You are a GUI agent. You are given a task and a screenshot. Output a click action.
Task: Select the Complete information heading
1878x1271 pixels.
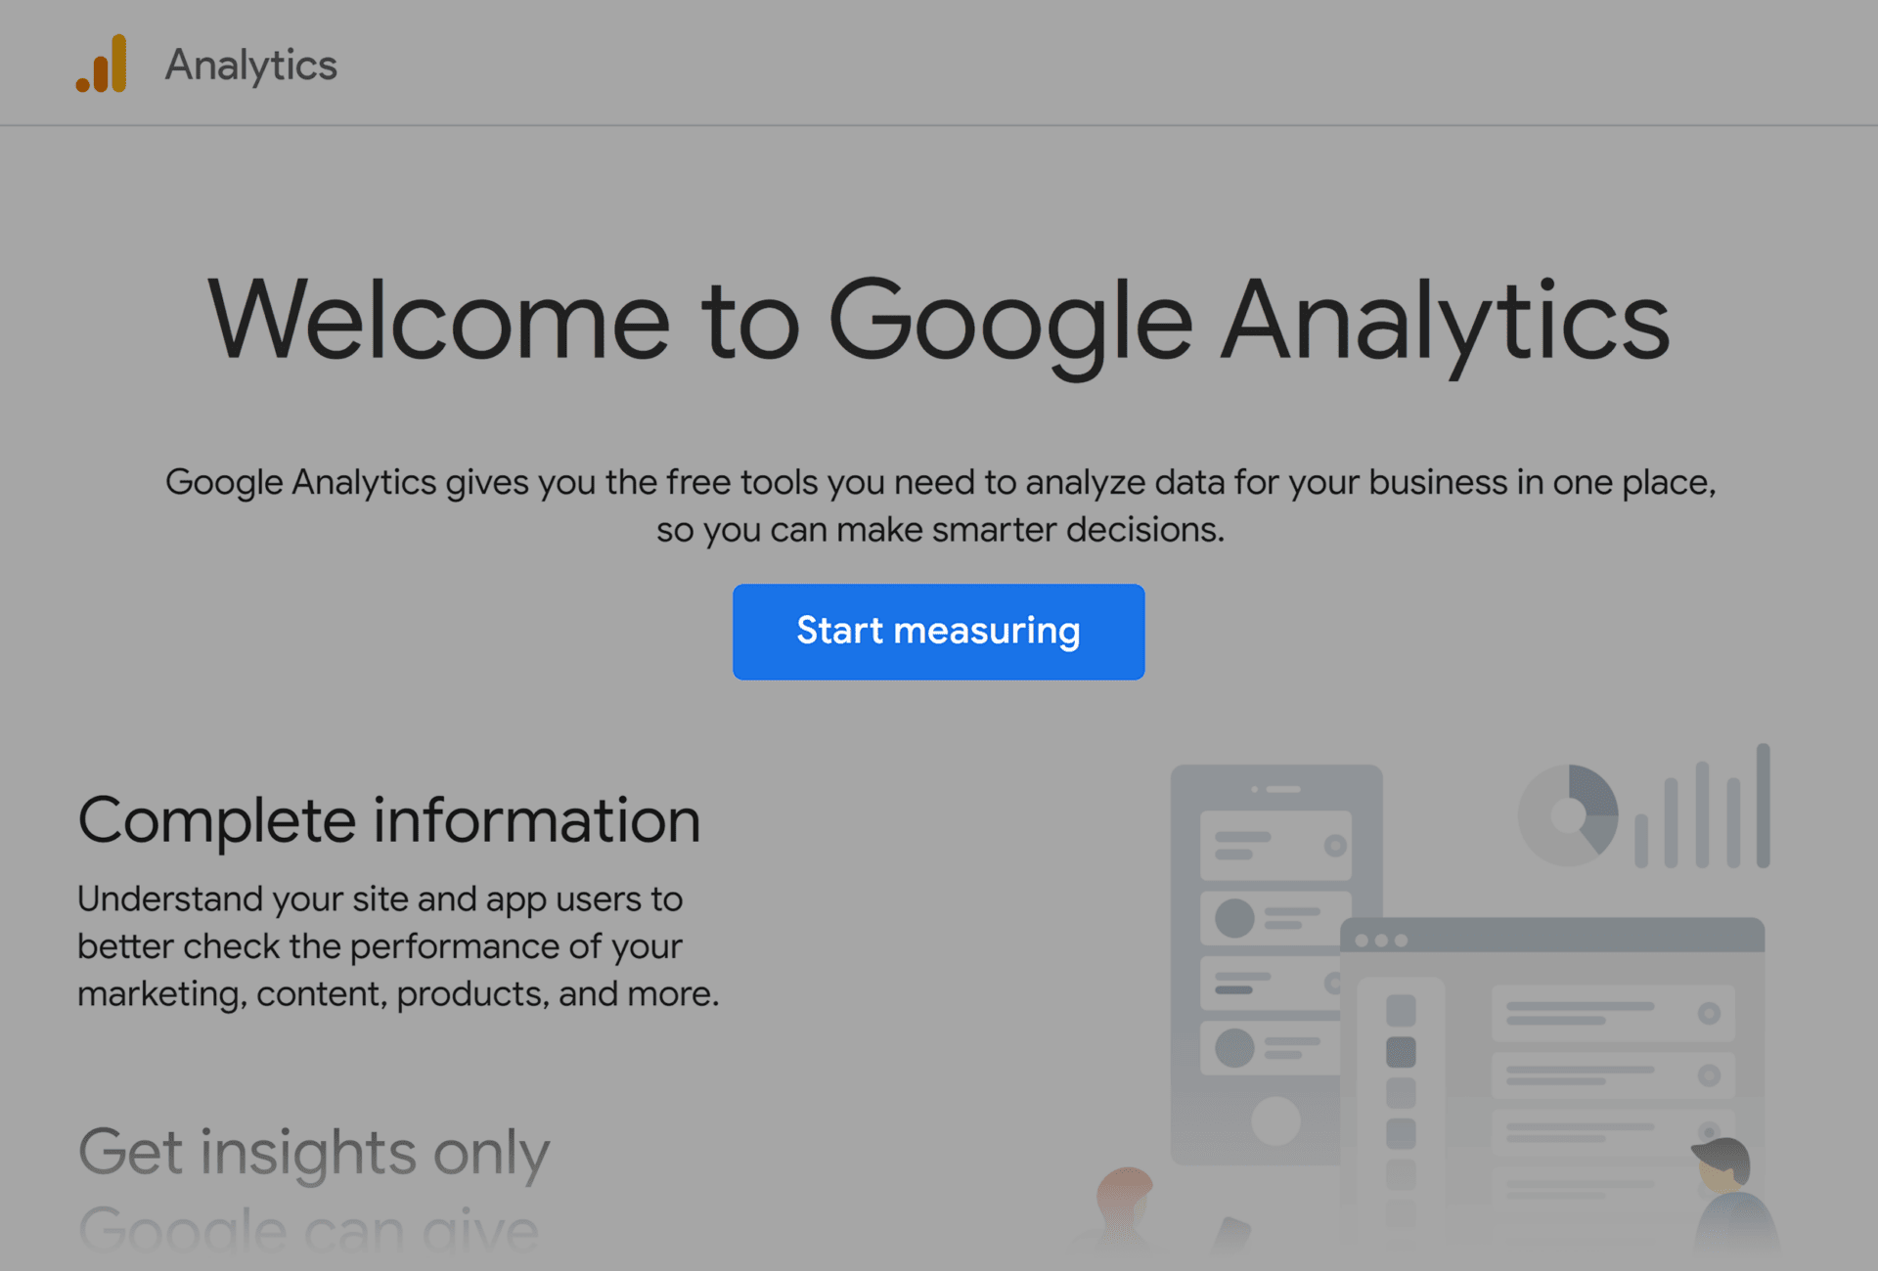pos(388,819)
